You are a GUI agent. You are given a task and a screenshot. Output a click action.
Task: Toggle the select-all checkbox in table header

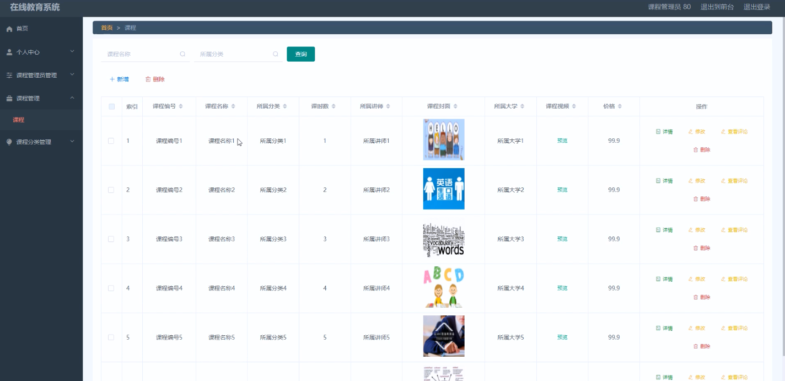tap(111, 106)
